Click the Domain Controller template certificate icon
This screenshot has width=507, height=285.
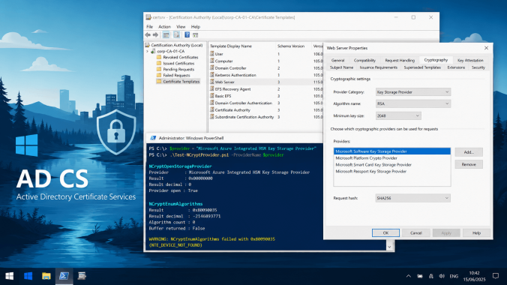[211, 68]
